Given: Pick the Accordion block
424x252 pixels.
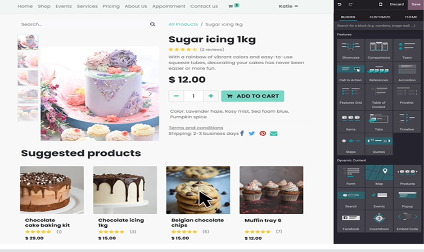Looking at the screenshot, I should (x=407, y=73).
